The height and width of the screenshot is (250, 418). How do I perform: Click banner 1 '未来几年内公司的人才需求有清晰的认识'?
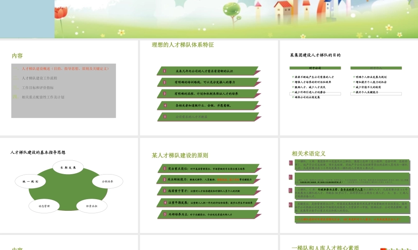pos(209,71)
